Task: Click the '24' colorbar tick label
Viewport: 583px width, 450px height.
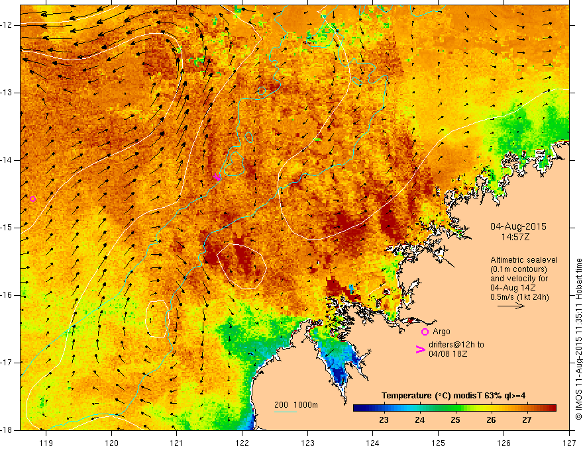Action: (420, 420)
